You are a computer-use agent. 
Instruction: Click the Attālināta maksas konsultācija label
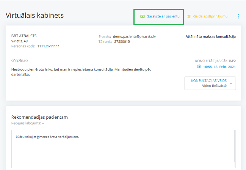(210, 37)
